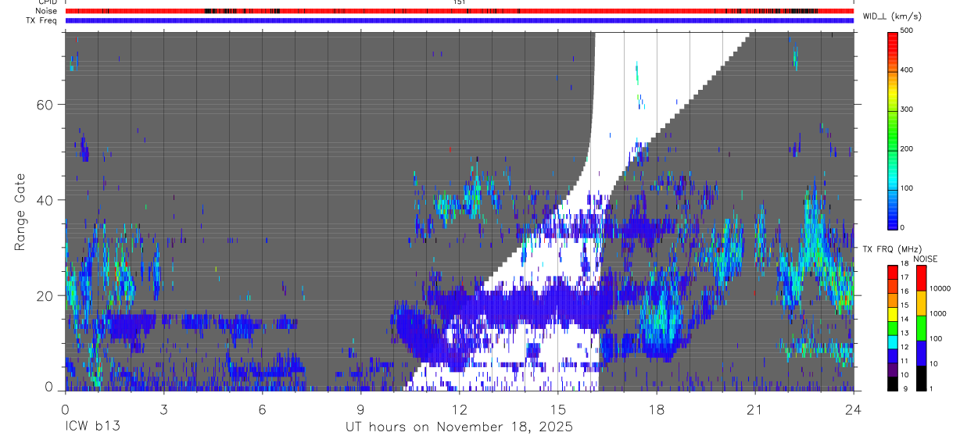Click the 10000 label in NOISE legend
This screenshot has height=443, width=960.
[940, 288]
